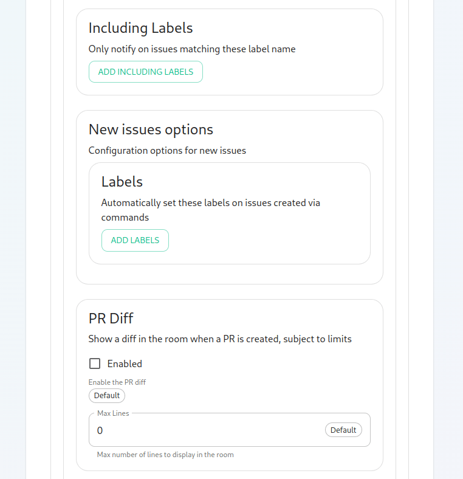The height and width of the screenshot is (479, 463).
Task: Click the Labels subsection heading
Action: (122, 182)
